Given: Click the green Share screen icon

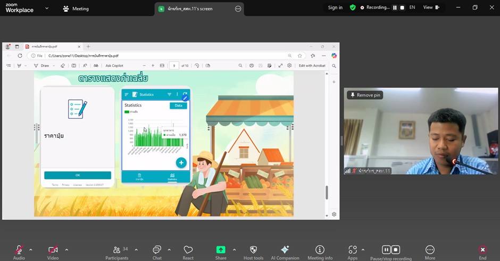Looking at the screenshot, I should pos(221,250).
